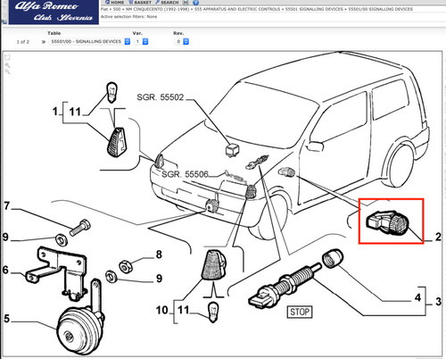Select part number 5 callout

click(6, 319)
